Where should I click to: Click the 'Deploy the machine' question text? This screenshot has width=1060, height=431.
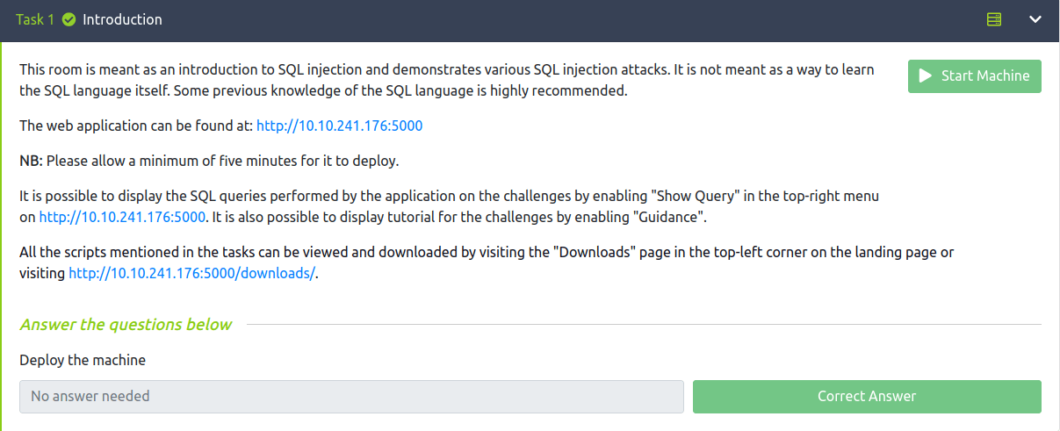point(83,360)
